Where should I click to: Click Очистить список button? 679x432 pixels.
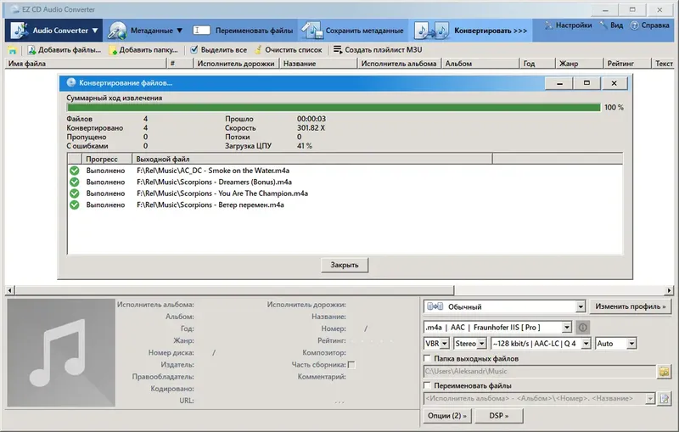click(x=293, y=50)
